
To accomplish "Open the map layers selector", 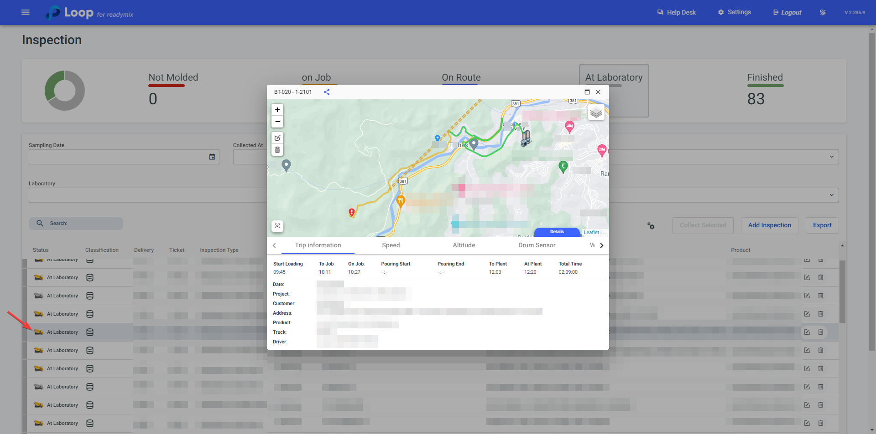I will 596,112.
